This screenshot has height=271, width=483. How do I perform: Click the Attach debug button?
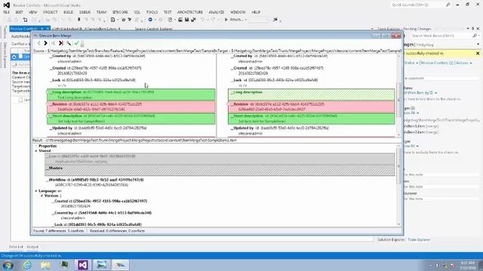[235, 20]
